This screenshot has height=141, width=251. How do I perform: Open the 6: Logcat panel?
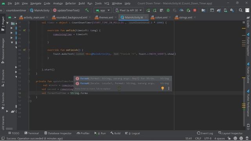pyautogui.click(x=133, y=133)
